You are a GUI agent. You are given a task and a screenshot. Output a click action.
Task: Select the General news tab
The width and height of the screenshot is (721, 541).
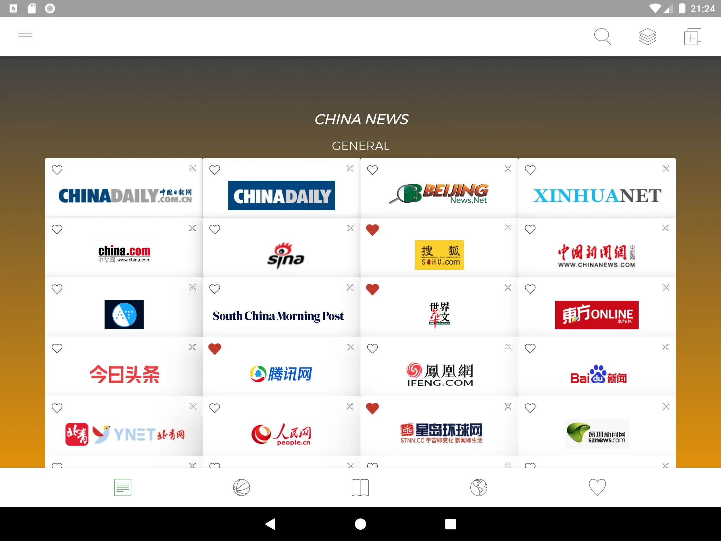pyautogui.click(x=123, y=487)
